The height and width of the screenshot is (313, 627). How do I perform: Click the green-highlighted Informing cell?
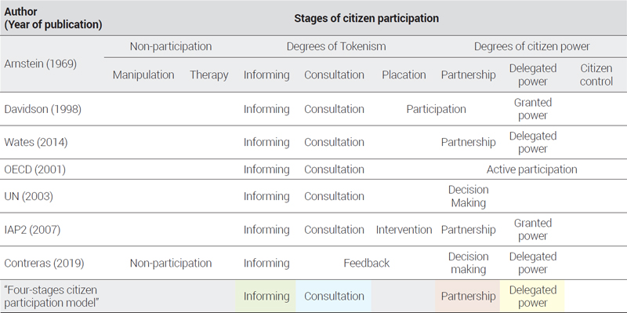tap(266, 297)
